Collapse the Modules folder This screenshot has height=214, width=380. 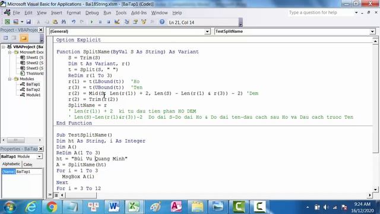9,79
